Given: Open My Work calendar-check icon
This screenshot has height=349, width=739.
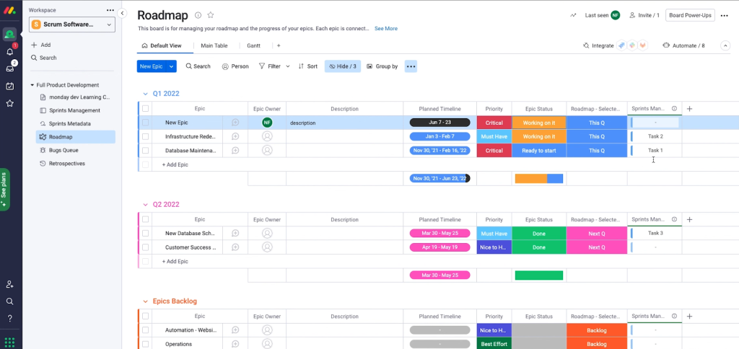Looking at the screenshot, I should click(x=9, y=86).
